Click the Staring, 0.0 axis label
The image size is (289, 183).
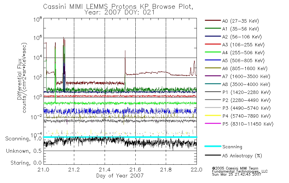pyautogui.click(x=26, y=163)
